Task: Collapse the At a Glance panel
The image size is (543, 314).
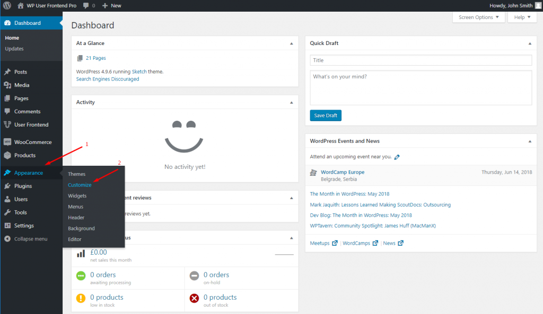Action: pos(292,43)
